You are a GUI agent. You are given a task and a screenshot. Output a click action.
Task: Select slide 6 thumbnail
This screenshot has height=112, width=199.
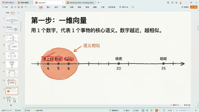(12, 29)
